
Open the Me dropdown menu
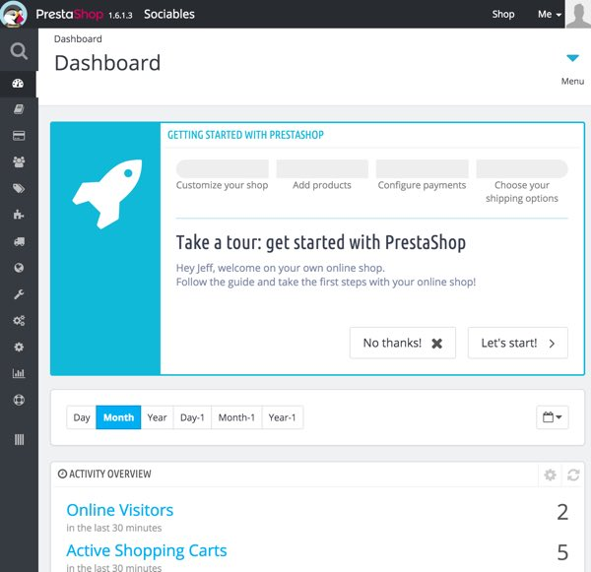pos(550,15)
